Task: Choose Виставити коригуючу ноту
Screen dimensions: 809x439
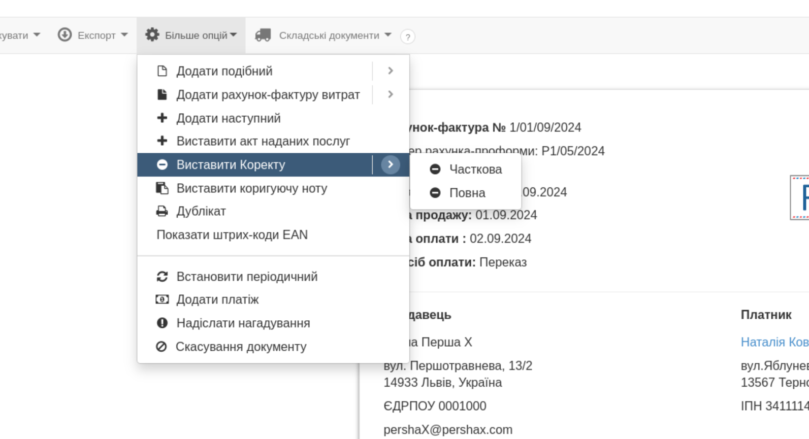Action: [x=251, y=188]
